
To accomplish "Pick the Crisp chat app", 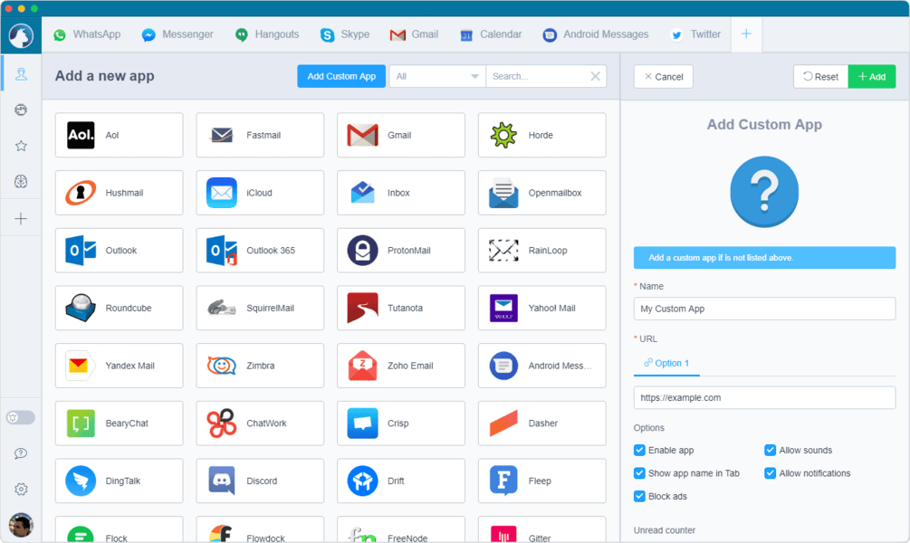I will [400, 423].
